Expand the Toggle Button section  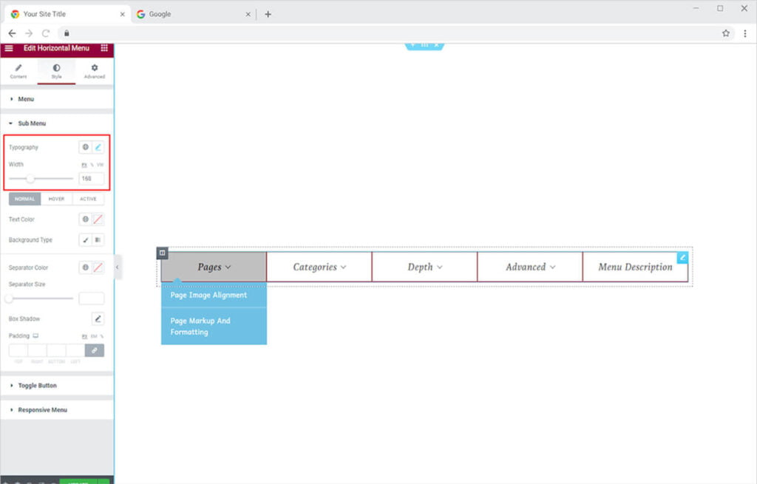click(x=37, y=386)
